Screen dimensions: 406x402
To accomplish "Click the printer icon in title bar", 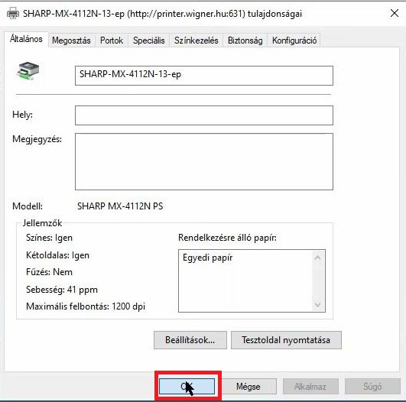I will pyautogui.click(x=13, y=13).
